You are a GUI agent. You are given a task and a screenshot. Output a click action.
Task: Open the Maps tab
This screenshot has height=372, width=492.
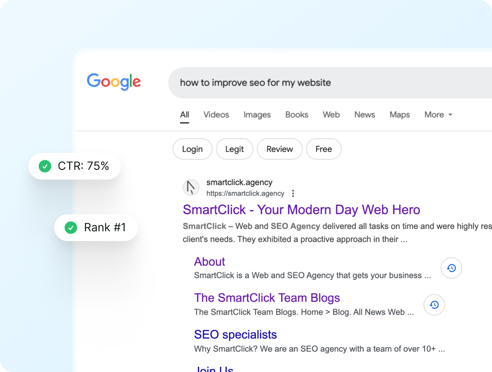400,115
